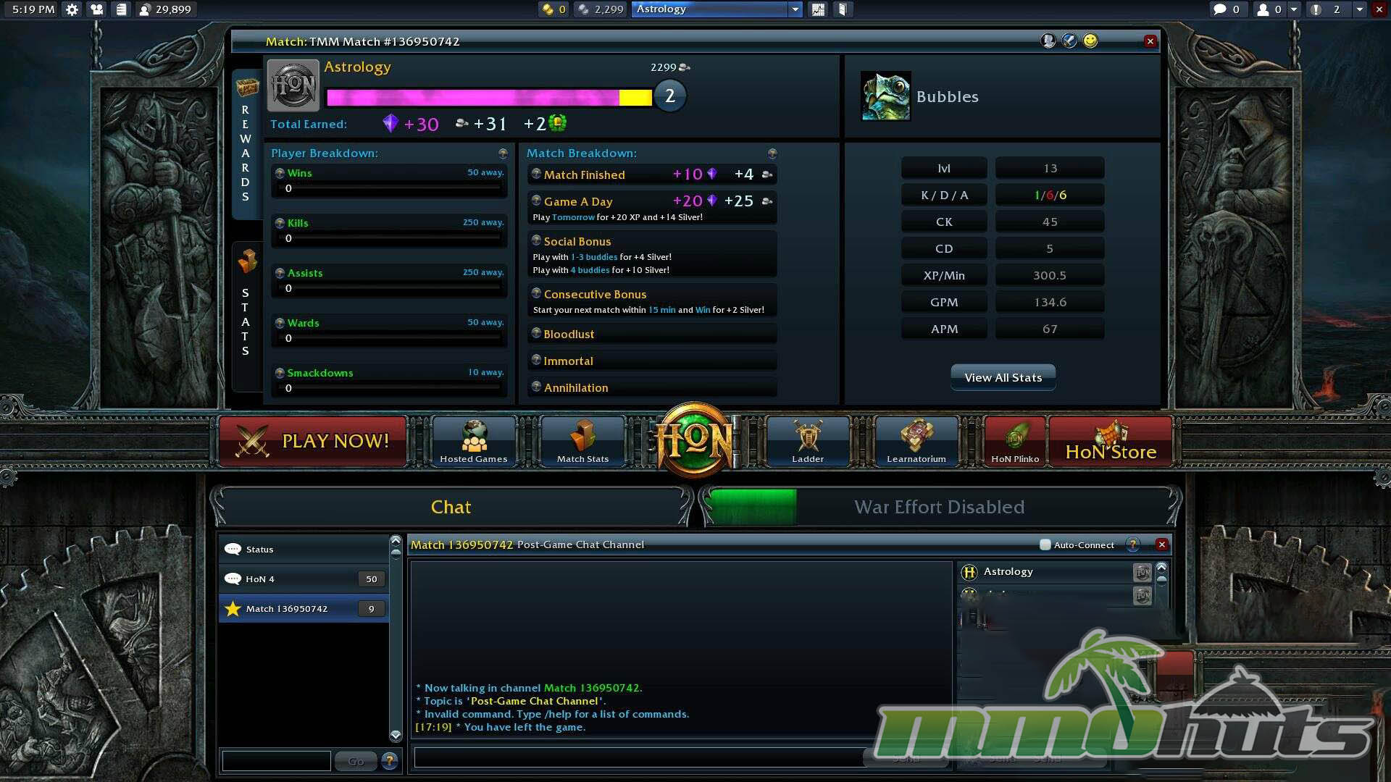1391x782 pixels.
Task: Click the post-game chat message input field
Action: (x=638, y=757)
